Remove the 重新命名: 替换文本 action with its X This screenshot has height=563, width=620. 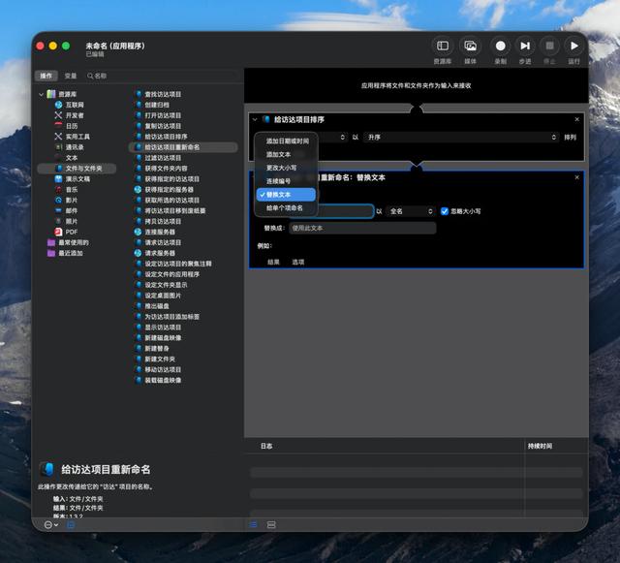577,177
